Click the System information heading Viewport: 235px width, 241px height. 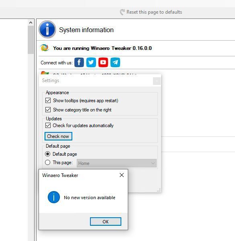pyautogui.click(x=86, y=30)
